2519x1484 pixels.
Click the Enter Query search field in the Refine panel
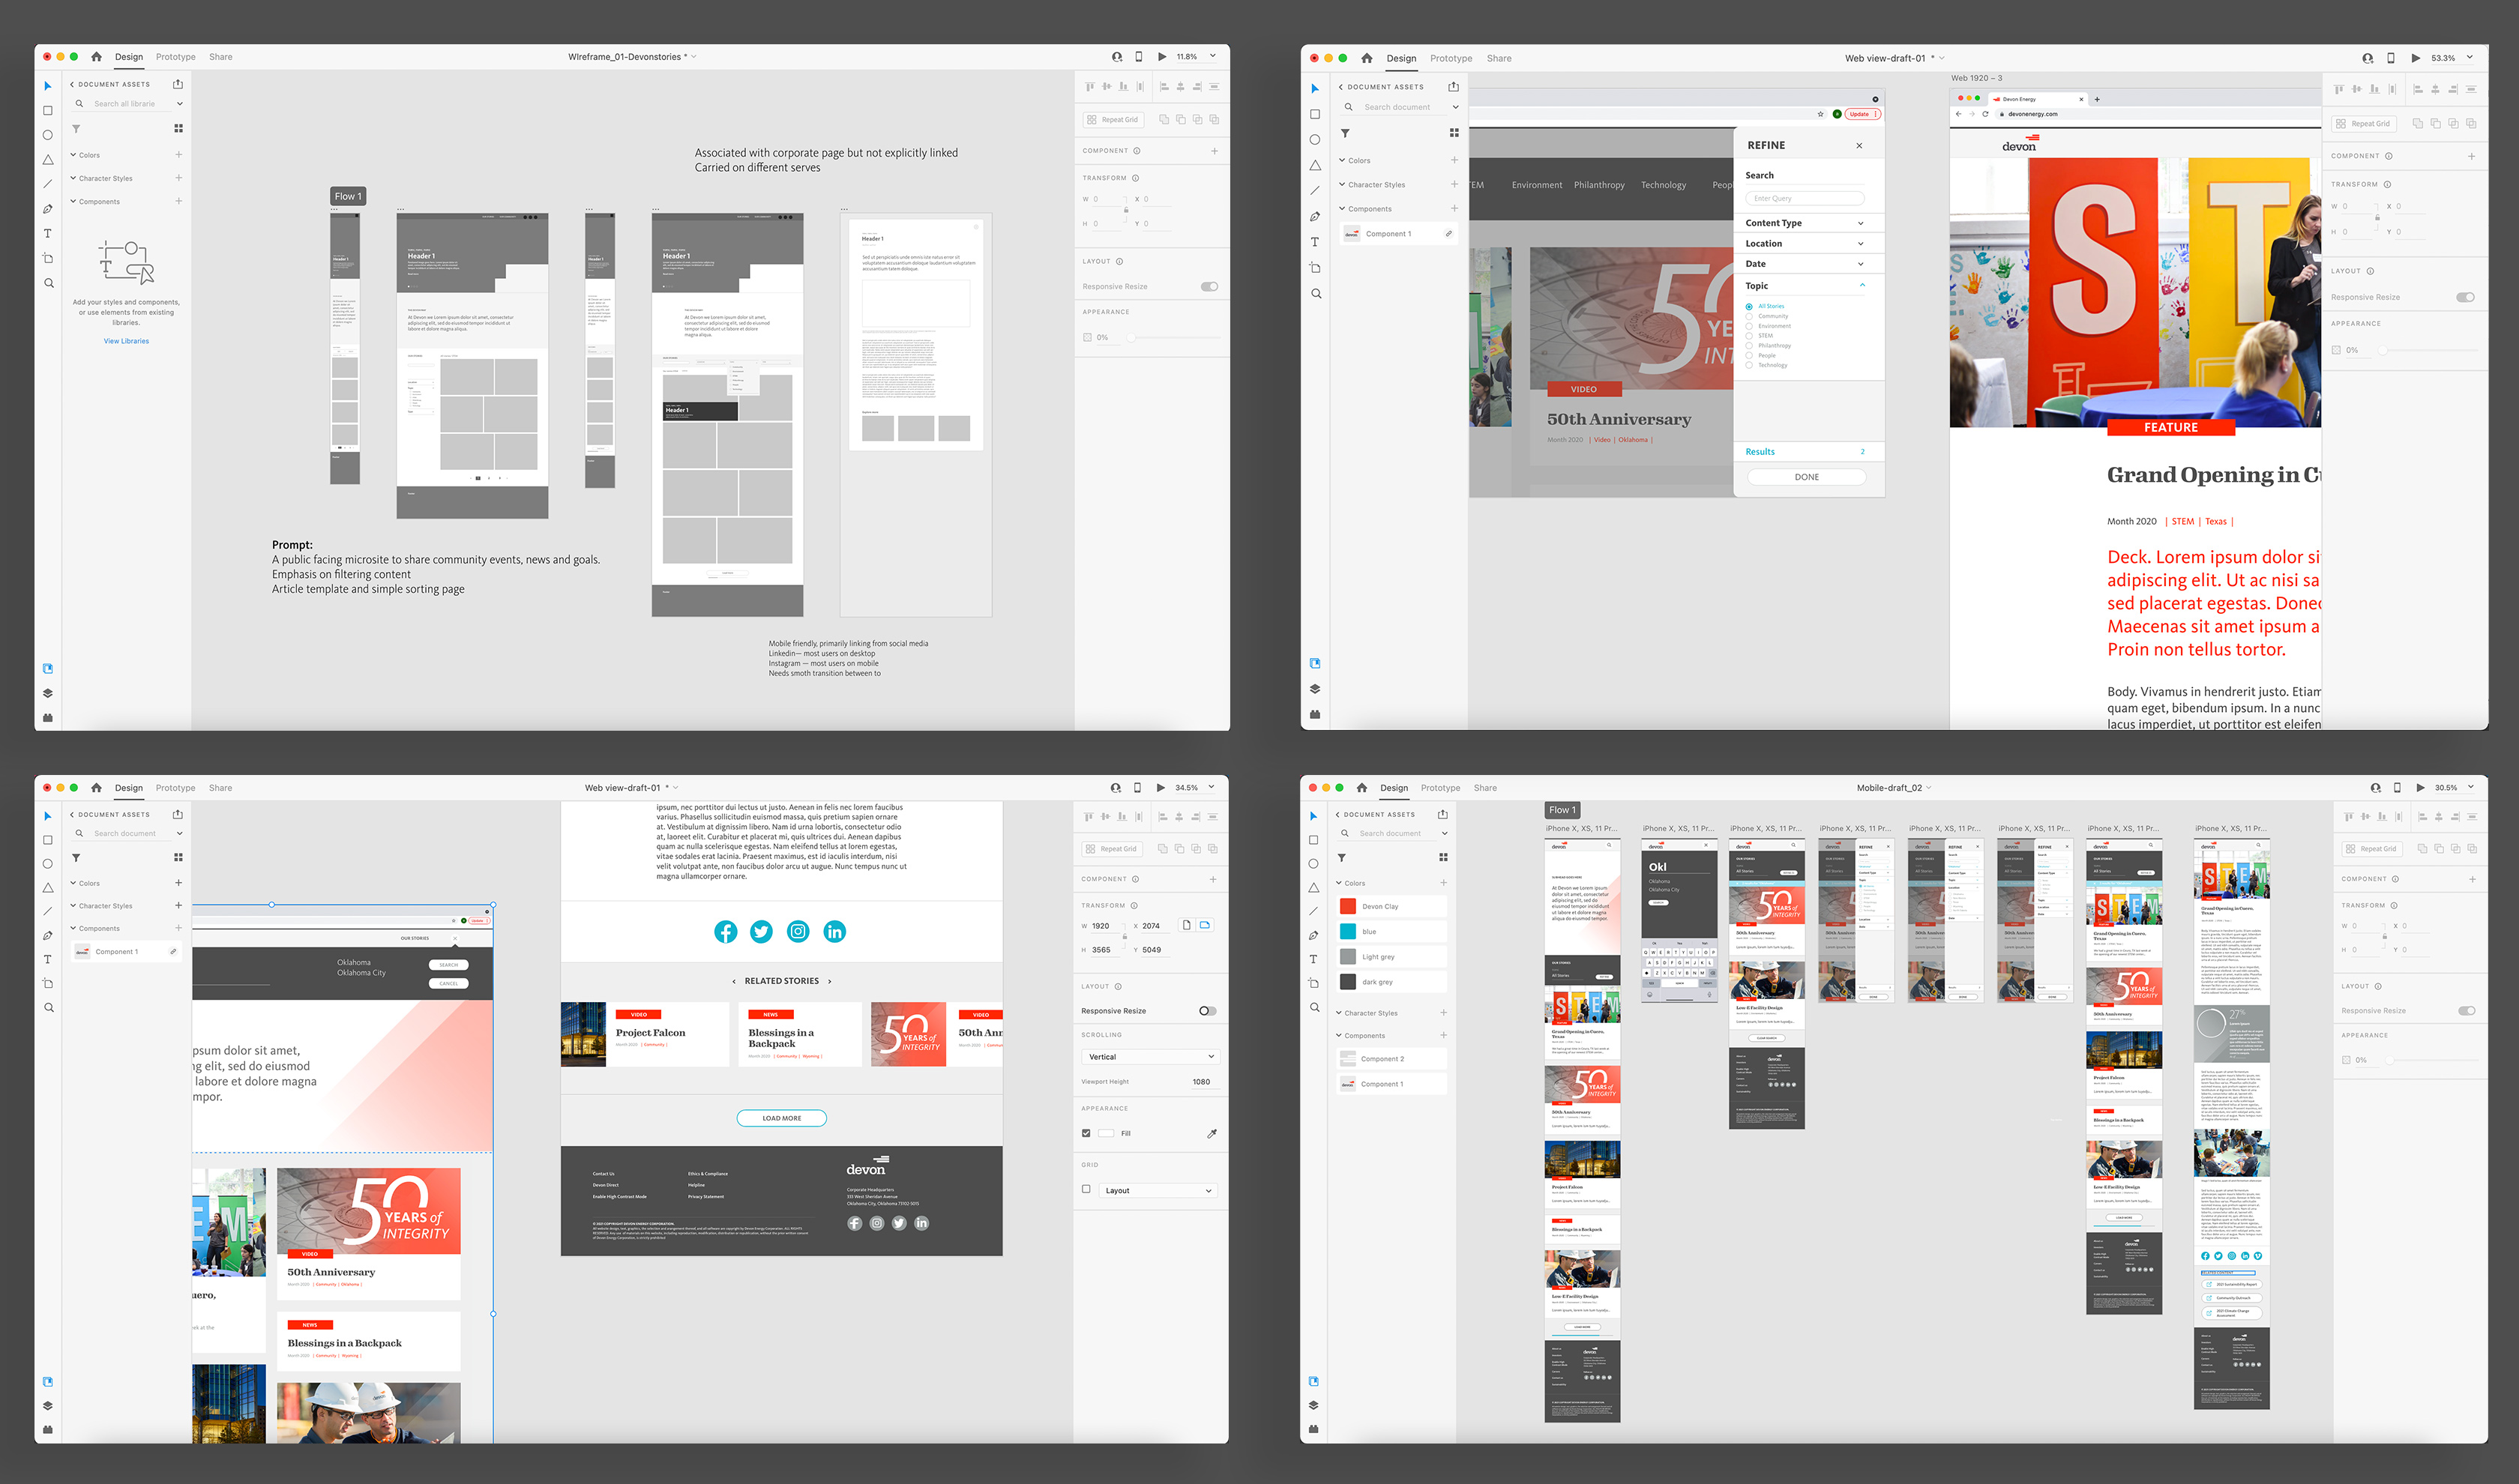click(x=1805, y=198)
